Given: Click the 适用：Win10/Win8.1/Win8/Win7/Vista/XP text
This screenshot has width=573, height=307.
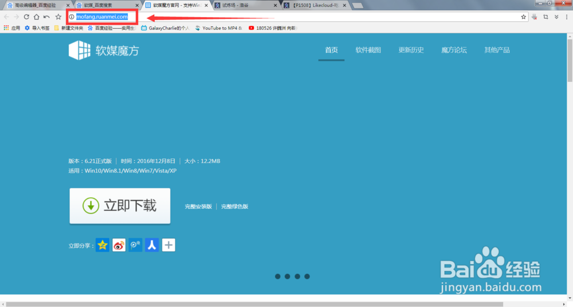Looking at the screenshot, I should [x=123, y=170].
